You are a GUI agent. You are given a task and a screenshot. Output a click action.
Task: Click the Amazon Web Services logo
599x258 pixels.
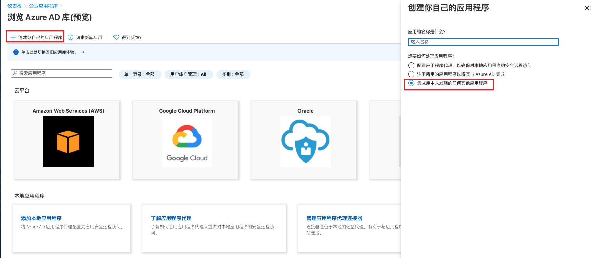68,142
